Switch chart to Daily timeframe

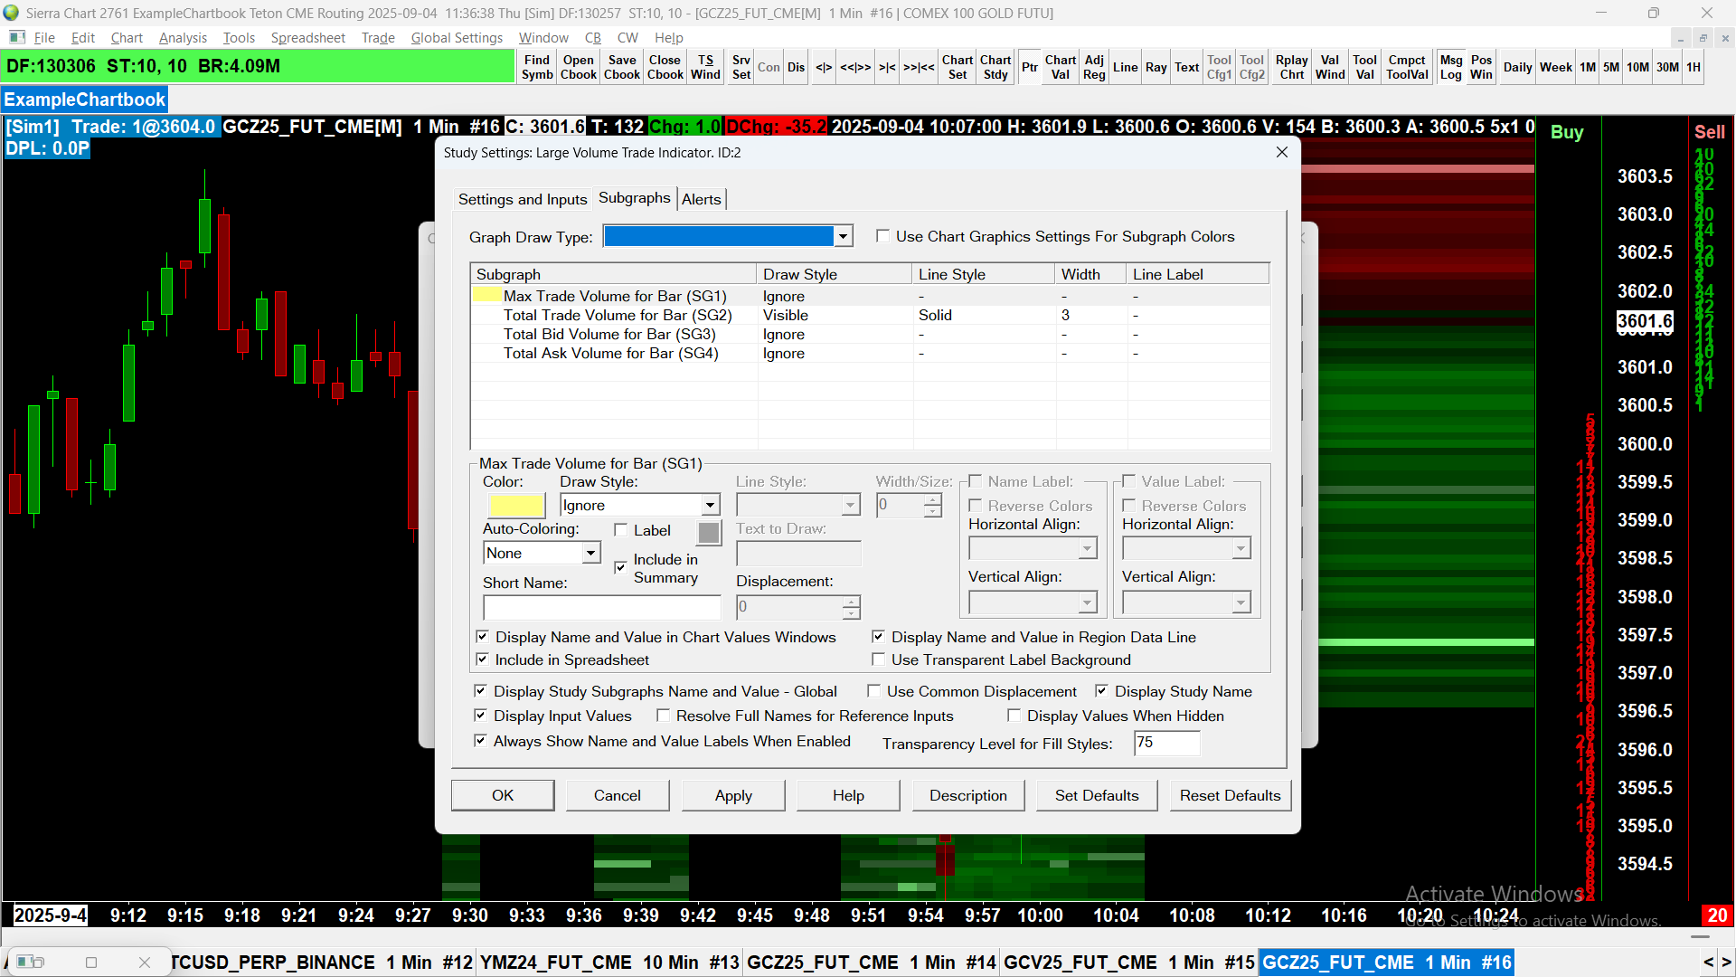[1518, 67]
